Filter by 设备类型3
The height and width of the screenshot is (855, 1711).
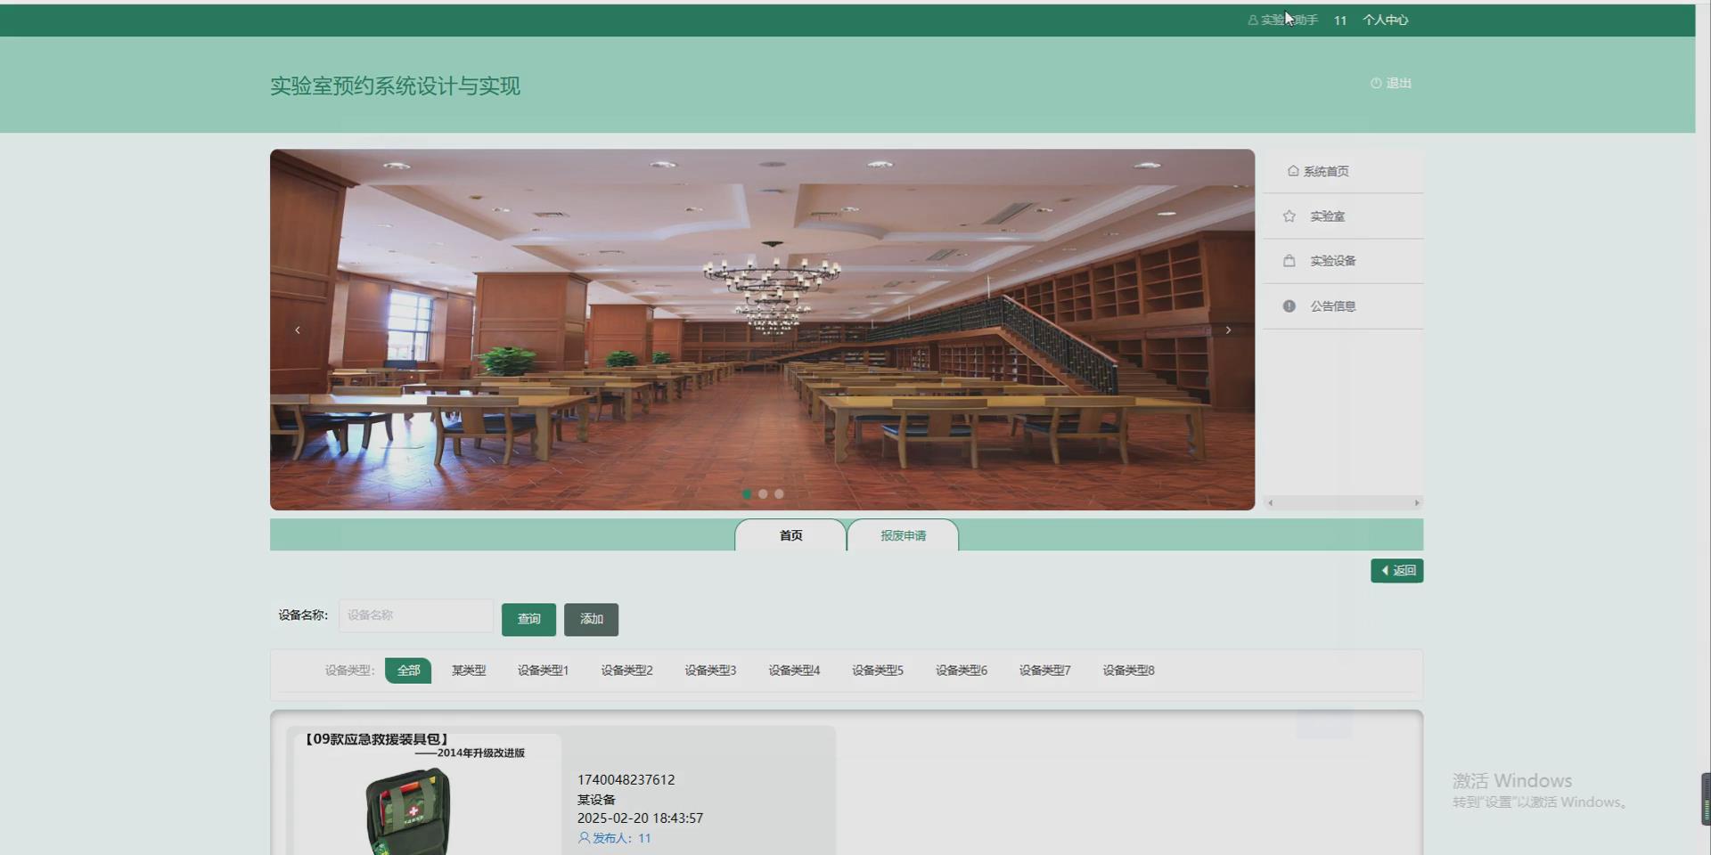[710, 671]
